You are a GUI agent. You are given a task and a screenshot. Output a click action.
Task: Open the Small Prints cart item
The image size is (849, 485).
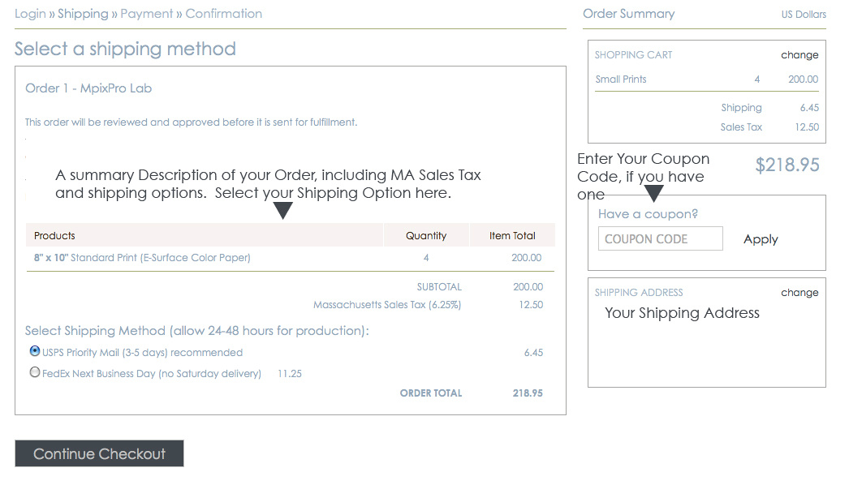620,79
